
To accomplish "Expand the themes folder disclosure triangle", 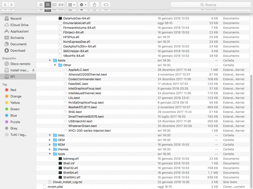I will pyautogui.click(x=50, y=149).
